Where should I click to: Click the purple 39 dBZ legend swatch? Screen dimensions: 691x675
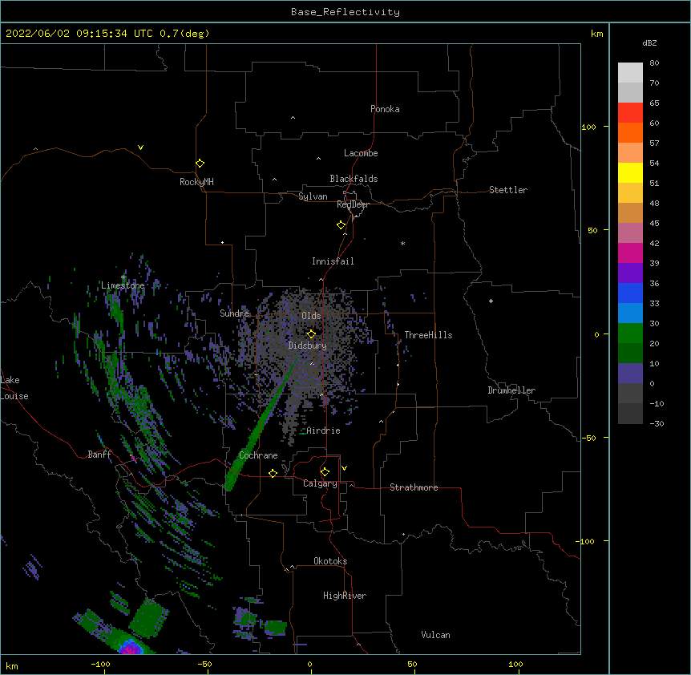(630, 273)
